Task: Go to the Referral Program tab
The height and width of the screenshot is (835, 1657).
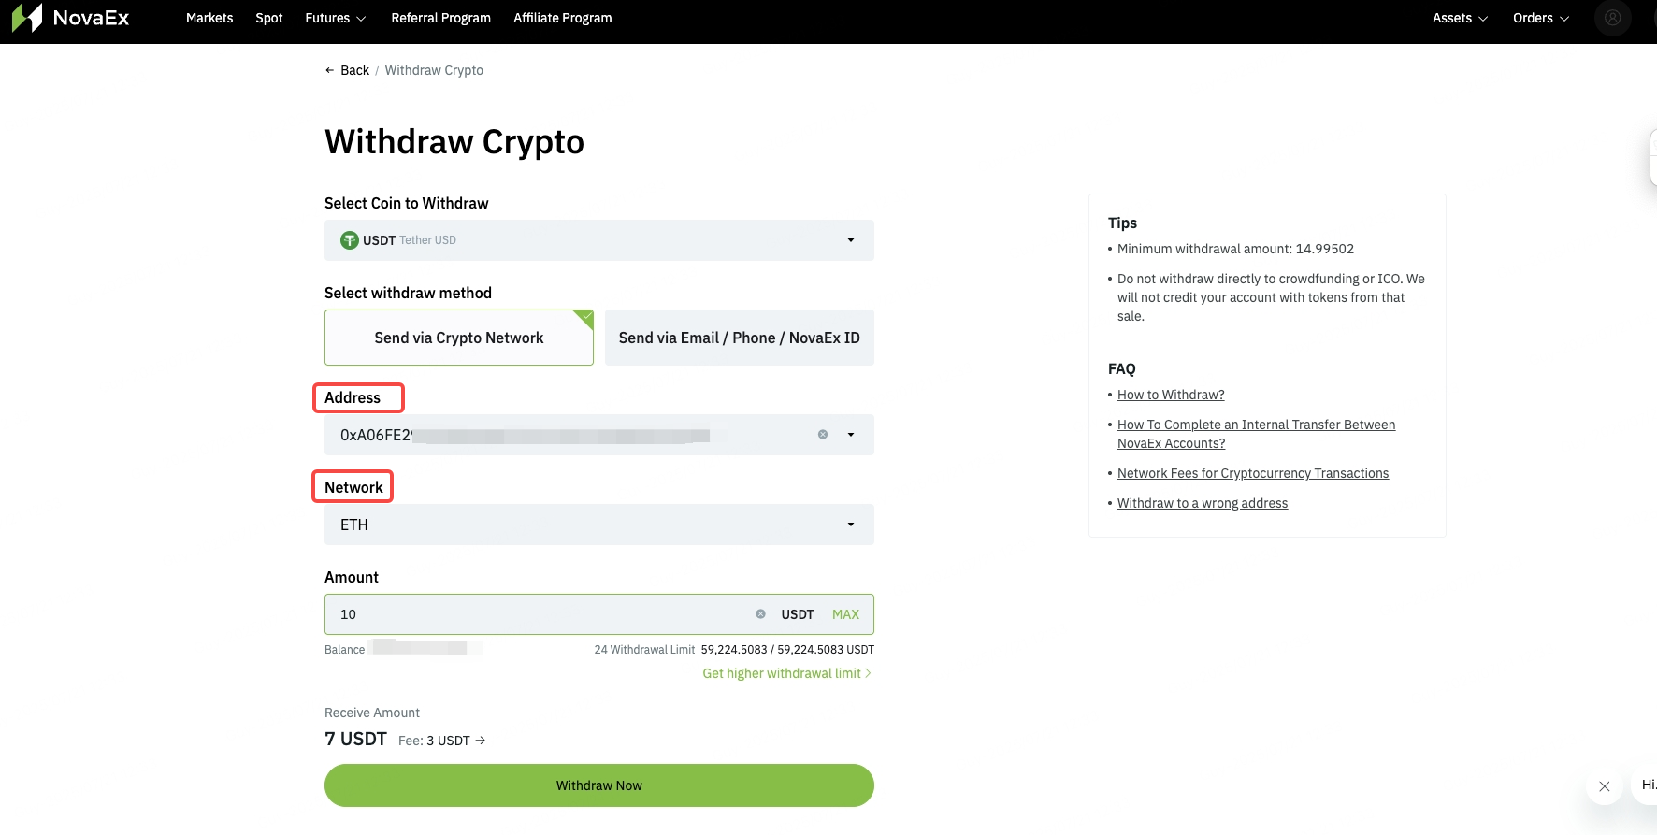Action: tap(440, 18)
